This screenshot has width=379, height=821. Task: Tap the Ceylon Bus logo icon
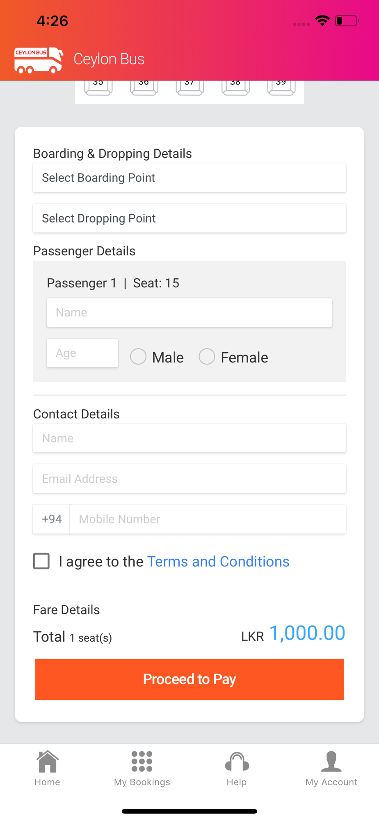(39, 60)
